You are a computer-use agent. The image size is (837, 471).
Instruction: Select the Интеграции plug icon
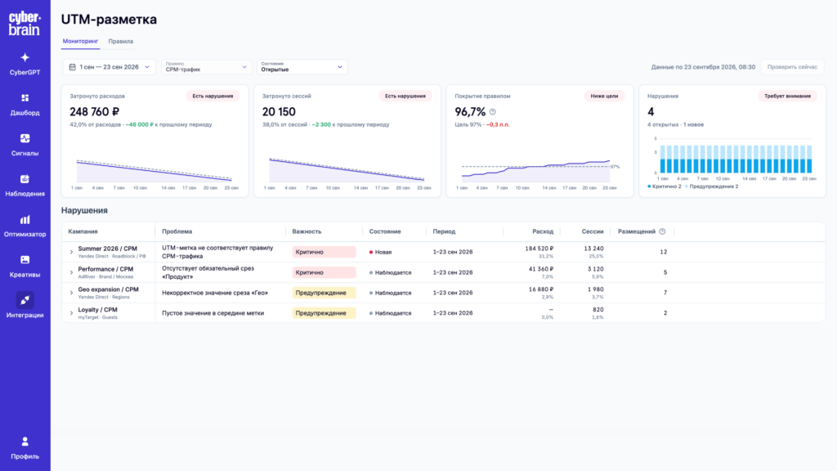point(25,301)
